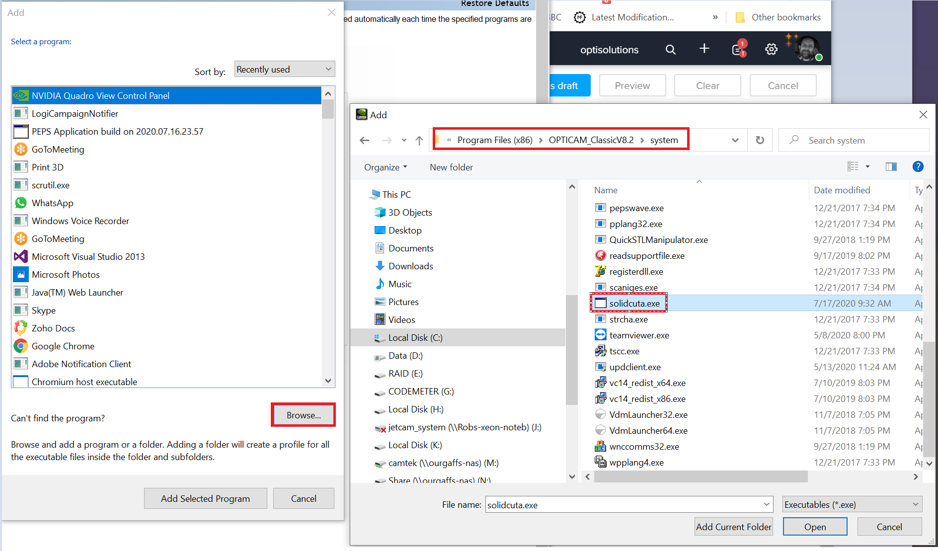The width and height of the screenshot is (938, 551).
Task: Open the Sort by dropdown
Action: [284, 69]
